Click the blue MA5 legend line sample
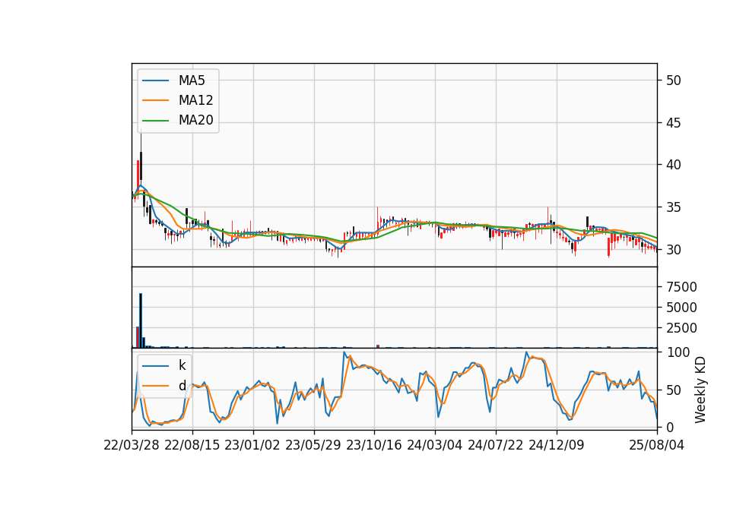 coord(155,80)
